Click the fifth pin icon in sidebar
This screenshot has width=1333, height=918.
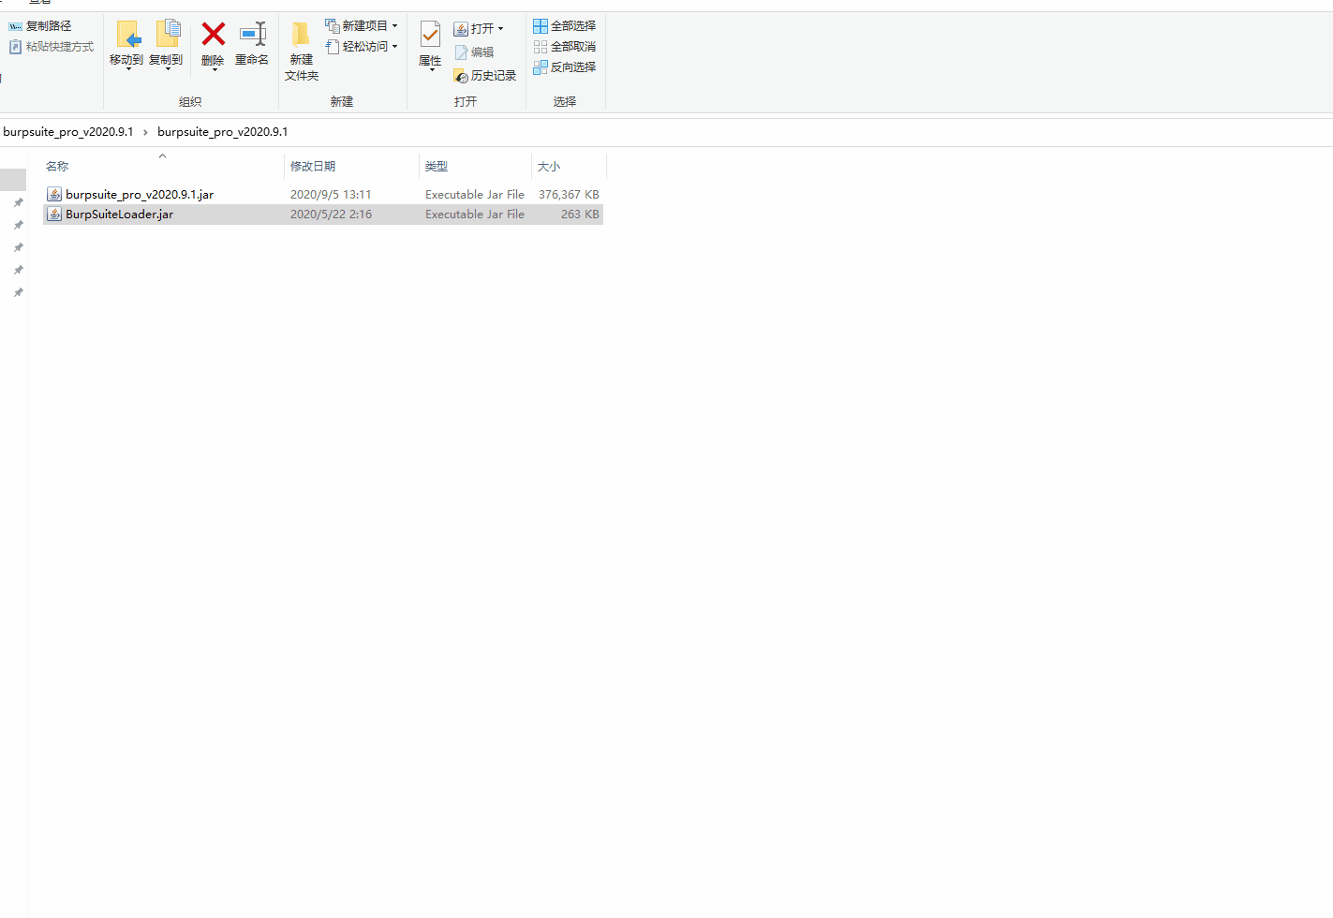click(x=18, y=292)
